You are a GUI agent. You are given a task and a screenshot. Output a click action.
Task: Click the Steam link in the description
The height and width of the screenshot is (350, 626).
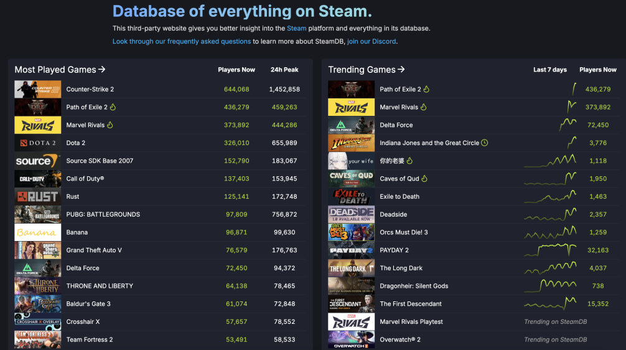(x=296, y=28)
